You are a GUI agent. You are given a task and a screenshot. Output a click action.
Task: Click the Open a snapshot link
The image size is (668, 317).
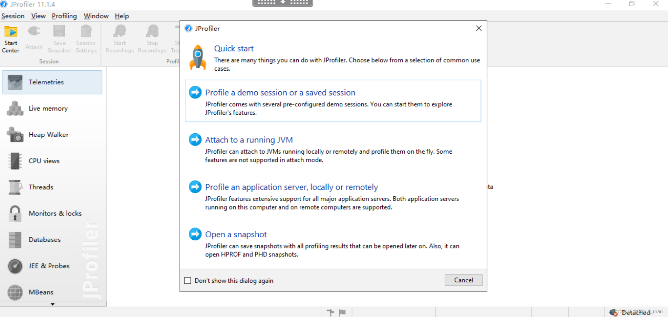(236, 234)
